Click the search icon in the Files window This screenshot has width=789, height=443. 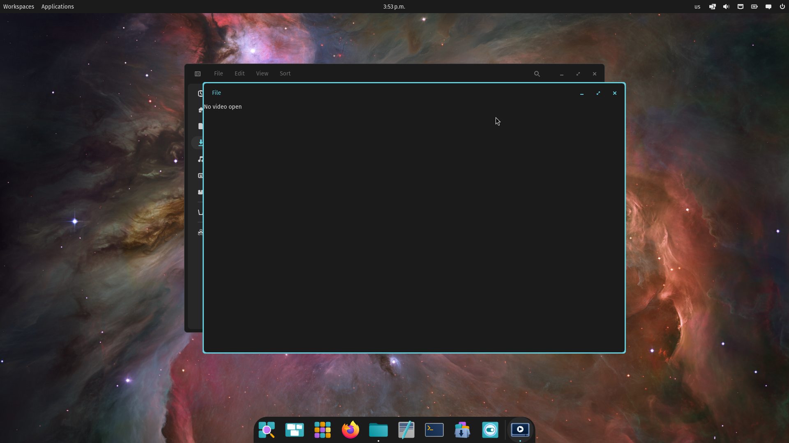pos(537,74)
